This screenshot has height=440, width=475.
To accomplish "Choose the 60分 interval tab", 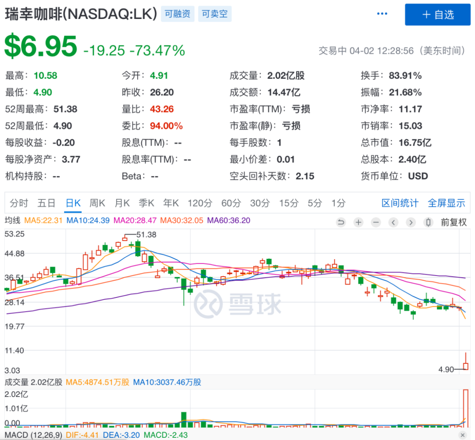I will [231, 203].
